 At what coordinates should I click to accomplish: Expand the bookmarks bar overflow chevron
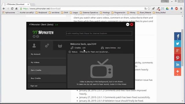(181, 12)
